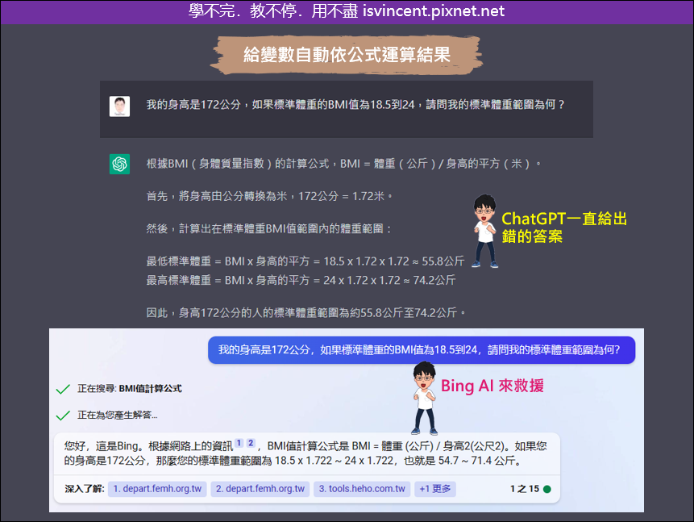Click the status text 正在為您產生解答...
694x522 pixels.
pyautogui.click(x=118, y=416)
